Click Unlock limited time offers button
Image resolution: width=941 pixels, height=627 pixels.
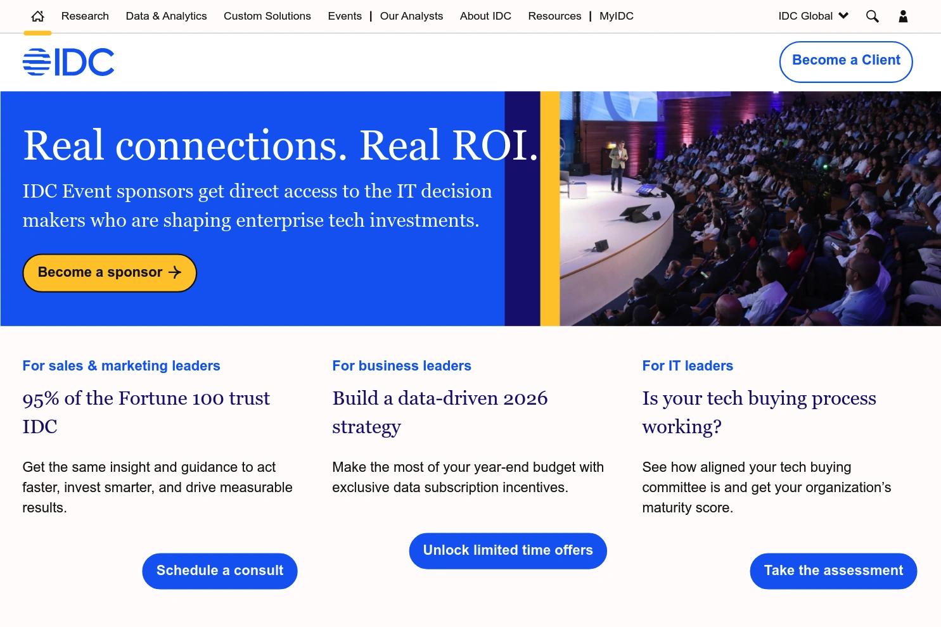point(508,550)
